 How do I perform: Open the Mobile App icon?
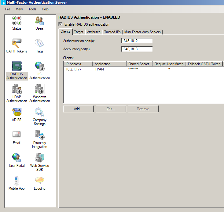[16, 181]
